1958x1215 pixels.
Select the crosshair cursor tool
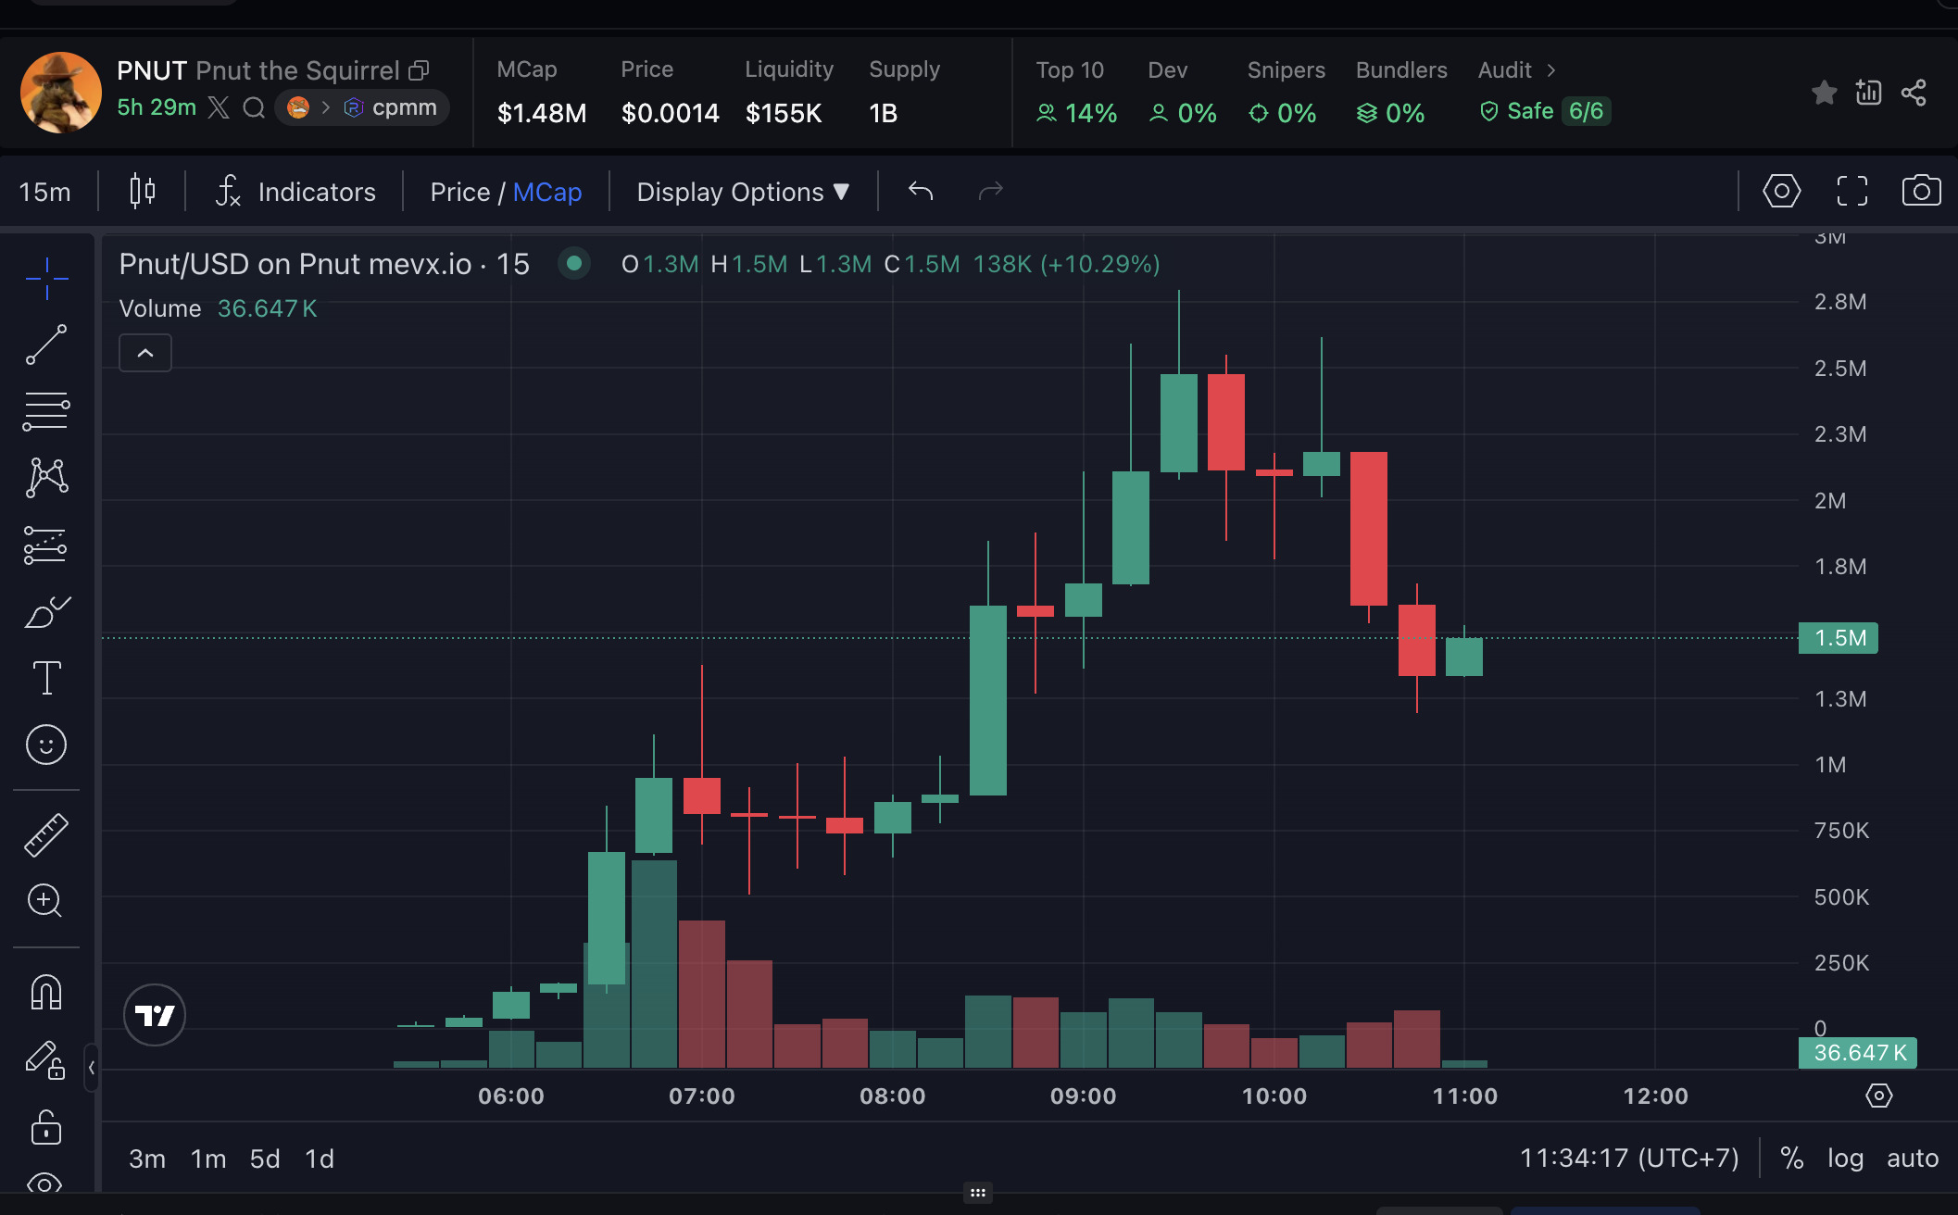46,278
